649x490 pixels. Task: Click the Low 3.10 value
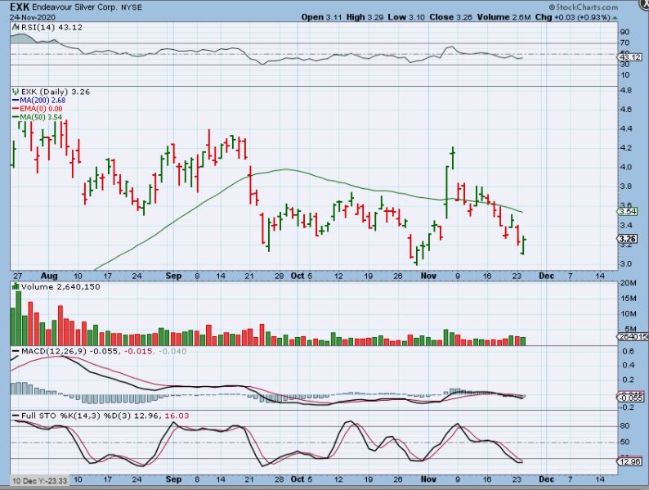point(406,17)
